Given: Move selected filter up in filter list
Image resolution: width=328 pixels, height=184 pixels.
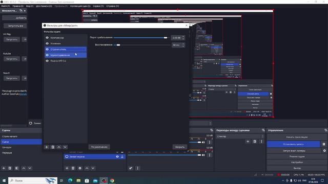Looking at the screenshot, I should pyautogui.click(x=59, y=147).
